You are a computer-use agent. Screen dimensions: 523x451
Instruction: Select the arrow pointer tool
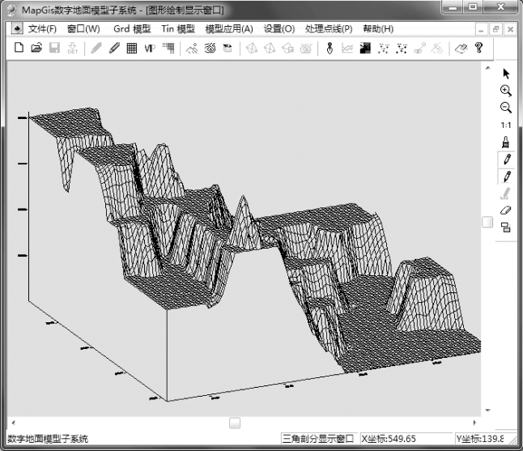point(506,74)
